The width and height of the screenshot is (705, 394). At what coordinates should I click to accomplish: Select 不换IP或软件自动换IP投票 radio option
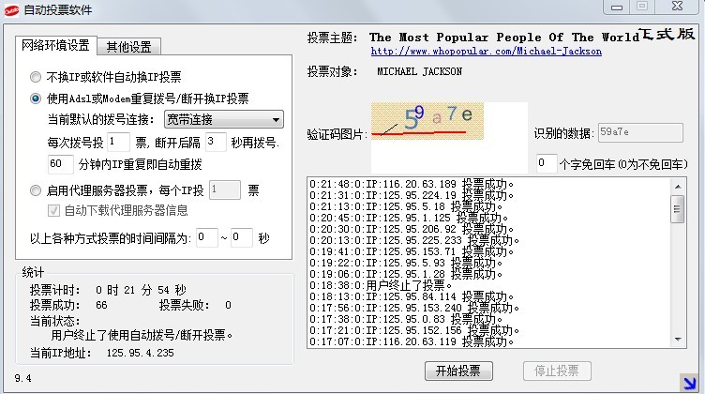[36, 76]
